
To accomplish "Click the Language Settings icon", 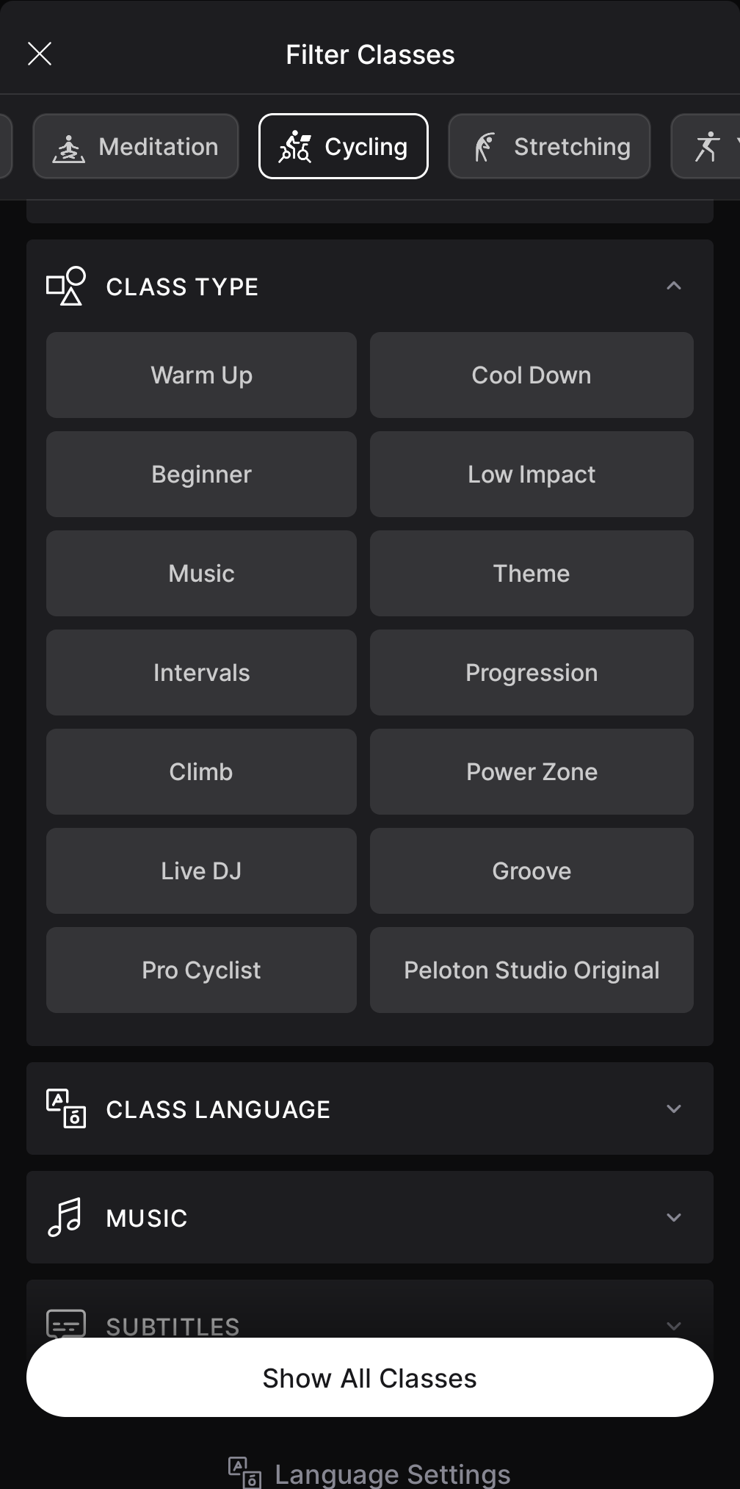I will 245,1472.
